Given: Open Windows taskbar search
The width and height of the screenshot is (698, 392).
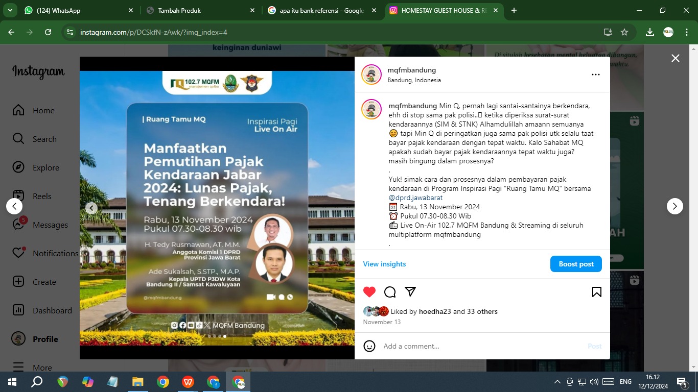Looking at the screenshot, I should [37, 382].
